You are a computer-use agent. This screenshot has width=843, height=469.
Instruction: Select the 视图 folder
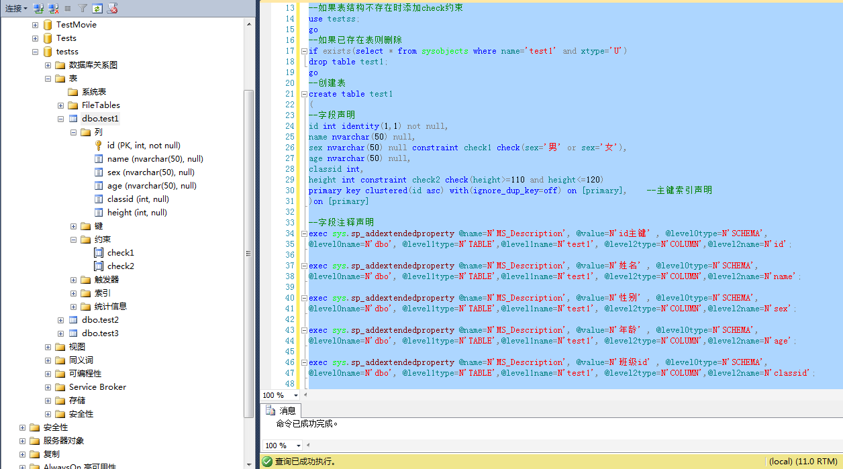(x=77, y=347)
